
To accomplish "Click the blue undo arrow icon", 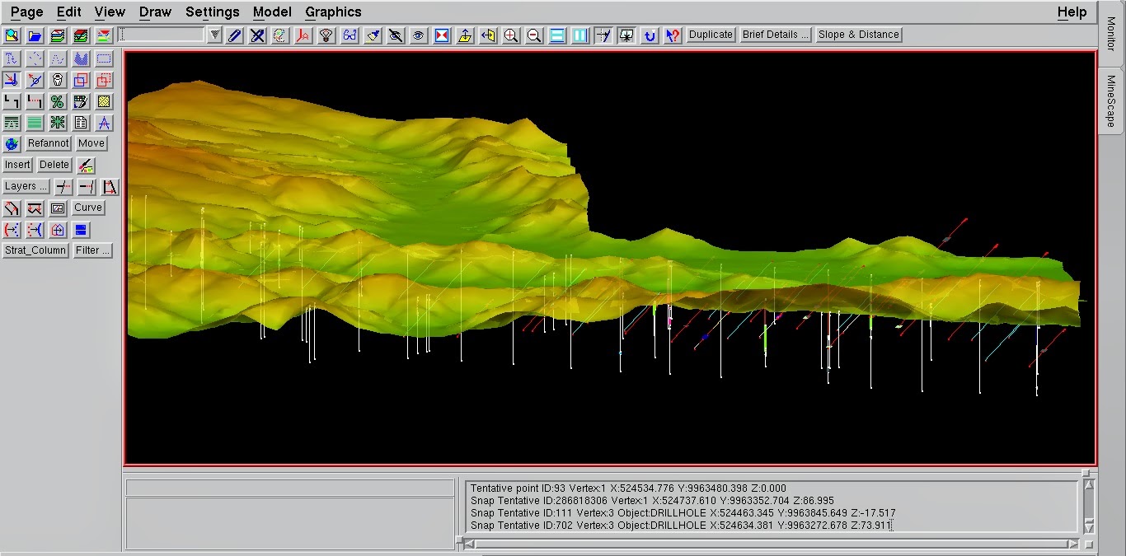I will (650, 35).
